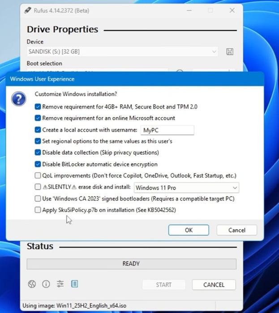The image size is (279, 313).
Task: Click the CANCEL button in Rufus
Action: click(214, 285)
